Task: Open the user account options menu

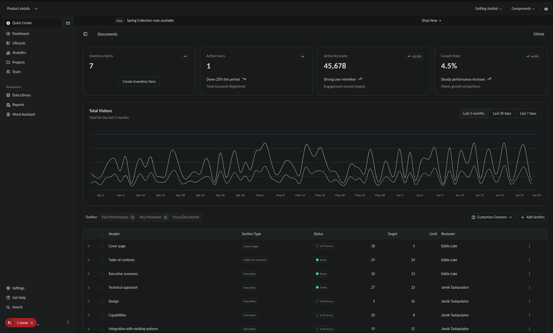Action: tap(68, 322)
